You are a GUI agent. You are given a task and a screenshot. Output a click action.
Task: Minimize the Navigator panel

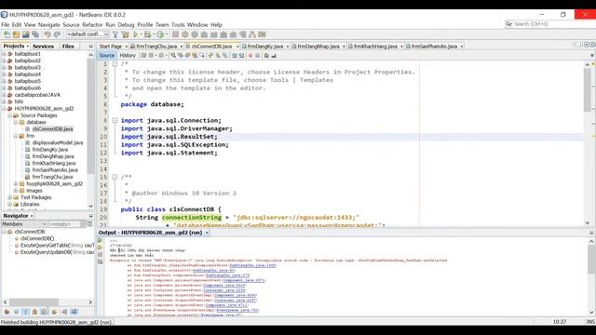click(91, 216)
